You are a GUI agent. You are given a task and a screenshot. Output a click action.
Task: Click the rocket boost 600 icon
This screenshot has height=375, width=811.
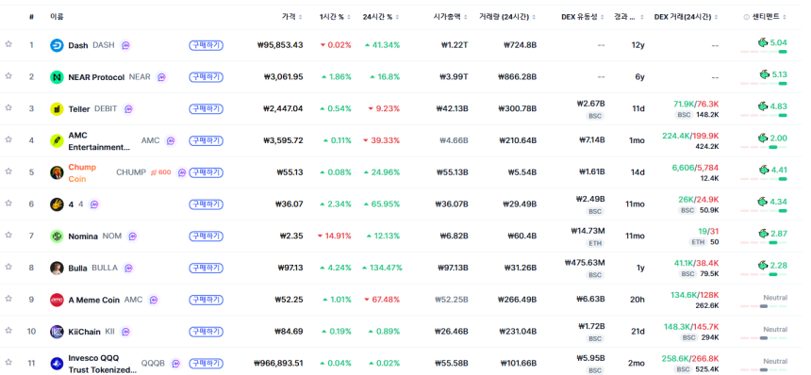(160, 172)
